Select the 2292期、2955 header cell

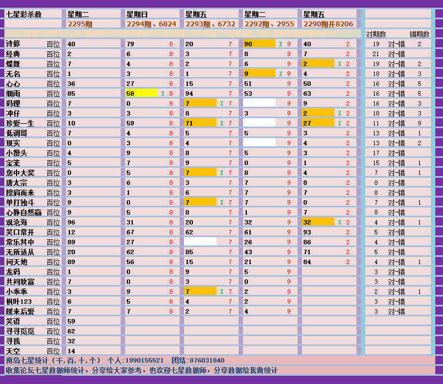(269, 24)
